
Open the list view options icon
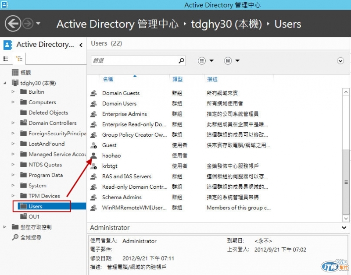click(x=202, y=60)
